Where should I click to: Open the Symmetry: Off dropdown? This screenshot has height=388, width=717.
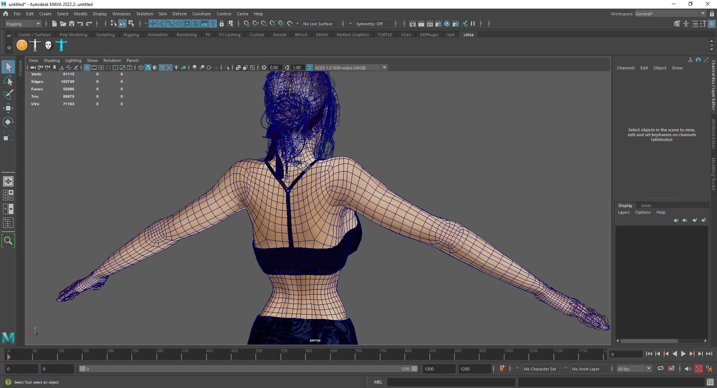tap(372, 24)
